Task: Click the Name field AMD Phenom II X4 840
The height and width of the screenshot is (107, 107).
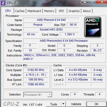Action: point(51,20)
